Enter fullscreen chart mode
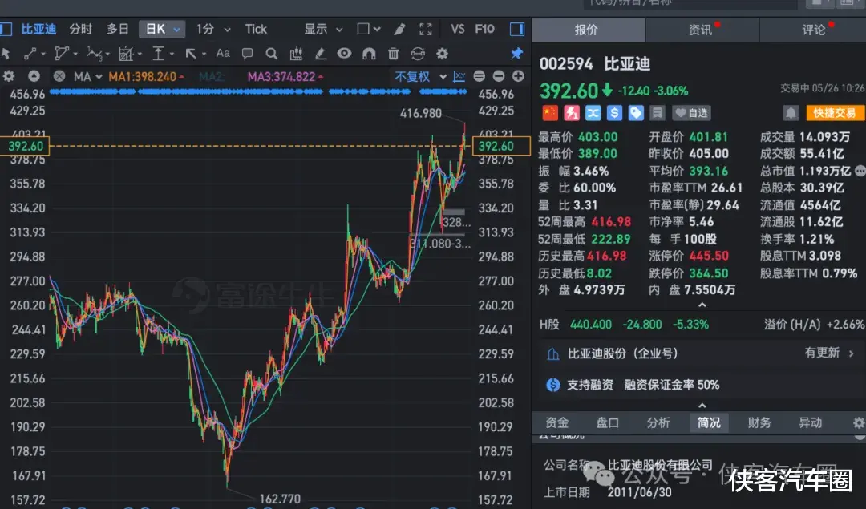The width and height of the screenshot is (866, 509). tap(426, 30)
